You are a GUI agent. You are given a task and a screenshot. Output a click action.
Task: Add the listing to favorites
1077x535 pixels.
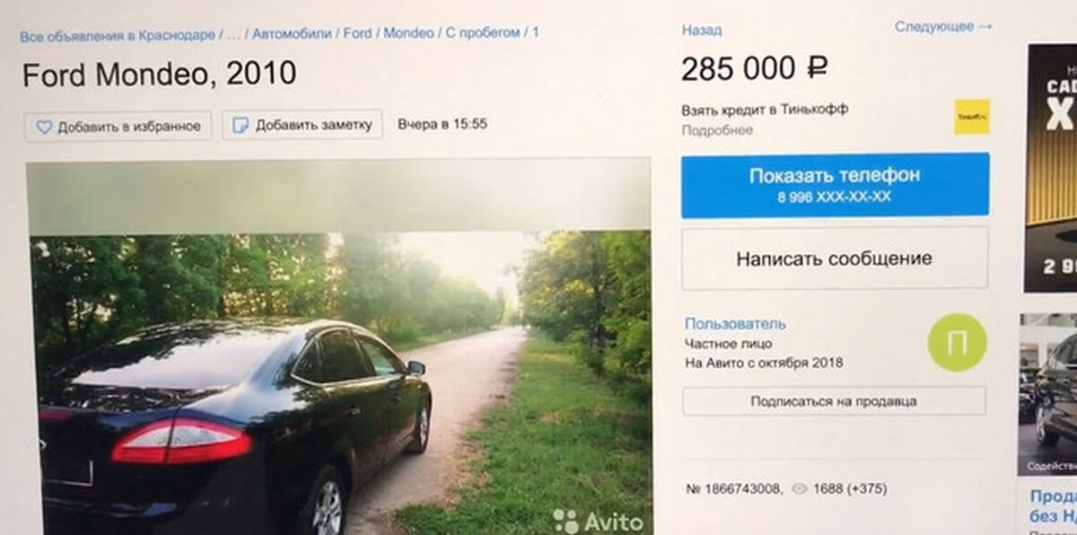[118, 126]
